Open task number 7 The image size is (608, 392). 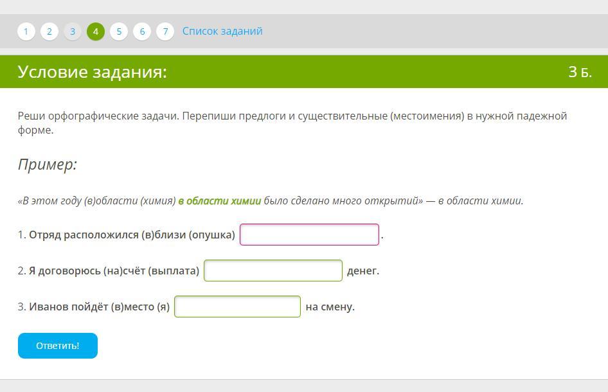click(x=165, y=31)
